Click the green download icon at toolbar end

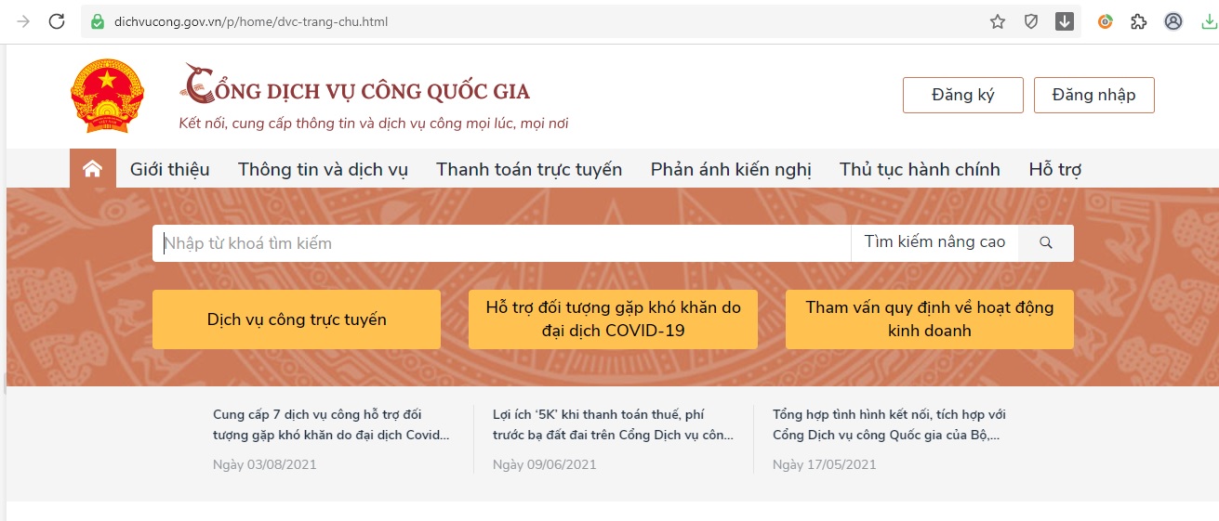click(x=1209, y=21)
